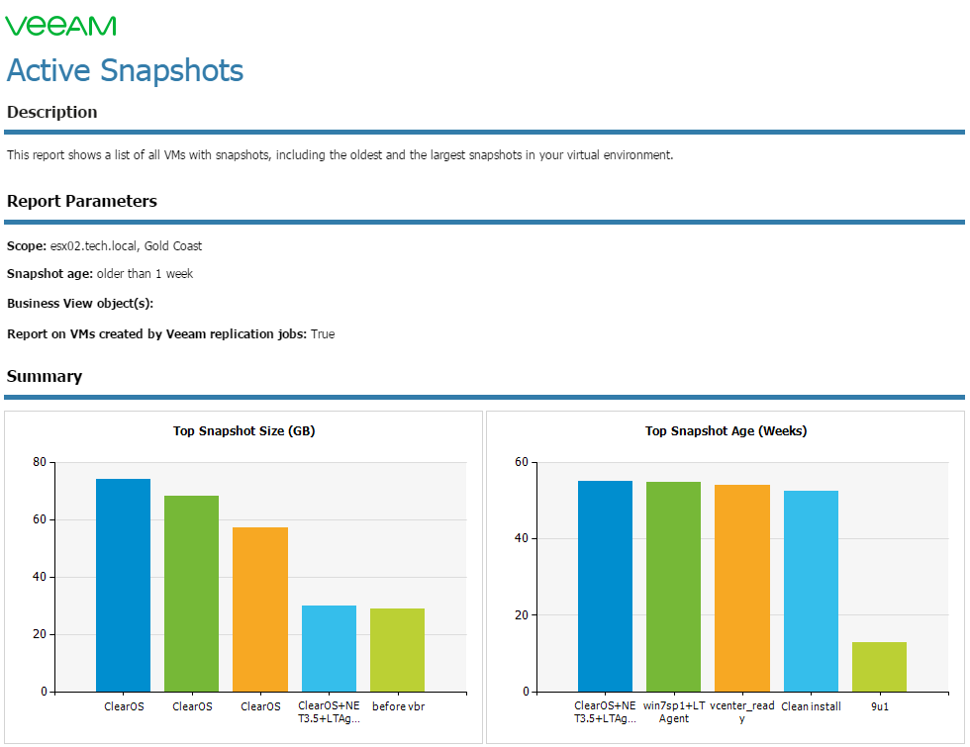970x747 pixels.
Task: Click the before vbr axis label
Action: tap(398, 706)
